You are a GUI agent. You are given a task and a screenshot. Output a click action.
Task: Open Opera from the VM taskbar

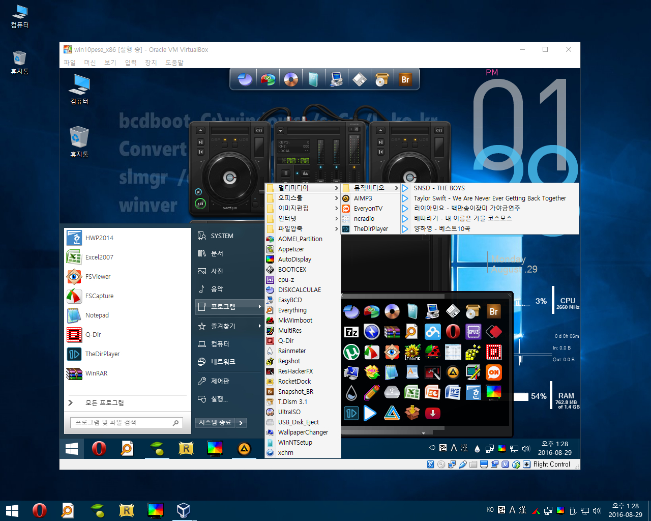(99, 448)
